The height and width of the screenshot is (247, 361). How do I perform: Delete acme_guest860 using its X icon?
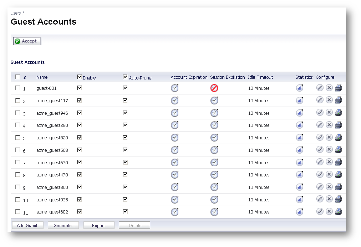coord(329,187)
